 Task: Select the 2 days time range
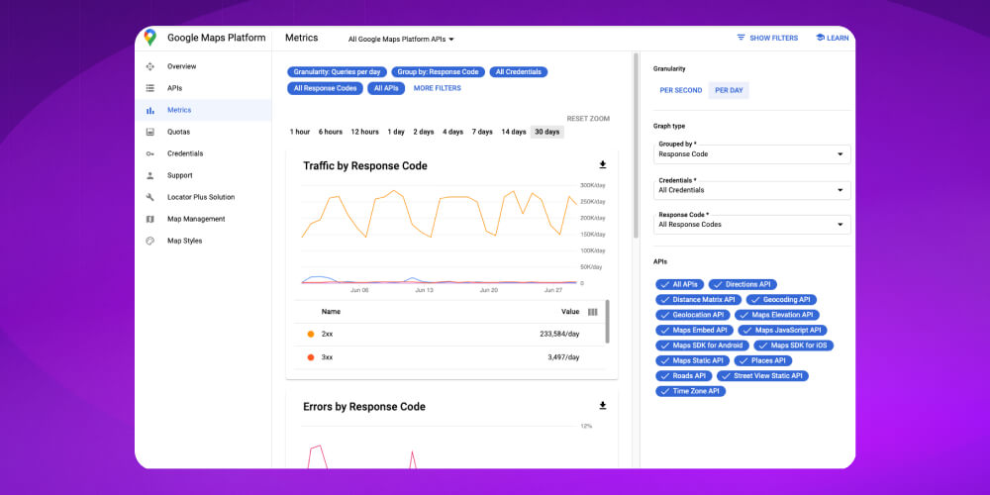click(x=424, y=132)
